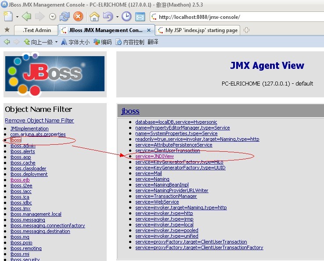Open service=NamingProviderURLWriter link
Screen dimensions: 324x261
point(172,190)
